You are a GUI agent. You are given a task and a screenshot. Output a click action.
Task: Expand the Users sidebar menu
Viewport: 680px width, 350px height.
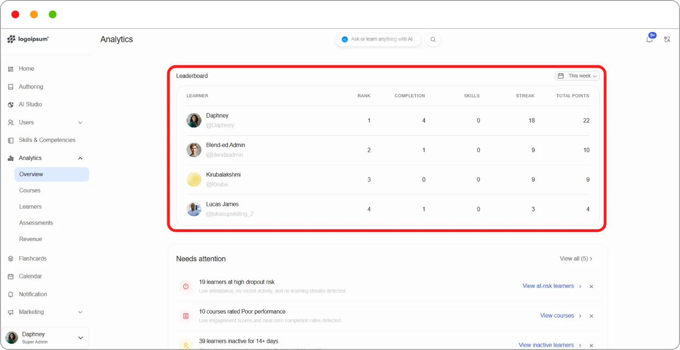80,123
